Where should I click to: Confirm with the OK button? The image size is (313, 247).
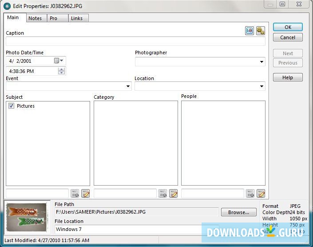pyautogui.click(x=288, y=27)
